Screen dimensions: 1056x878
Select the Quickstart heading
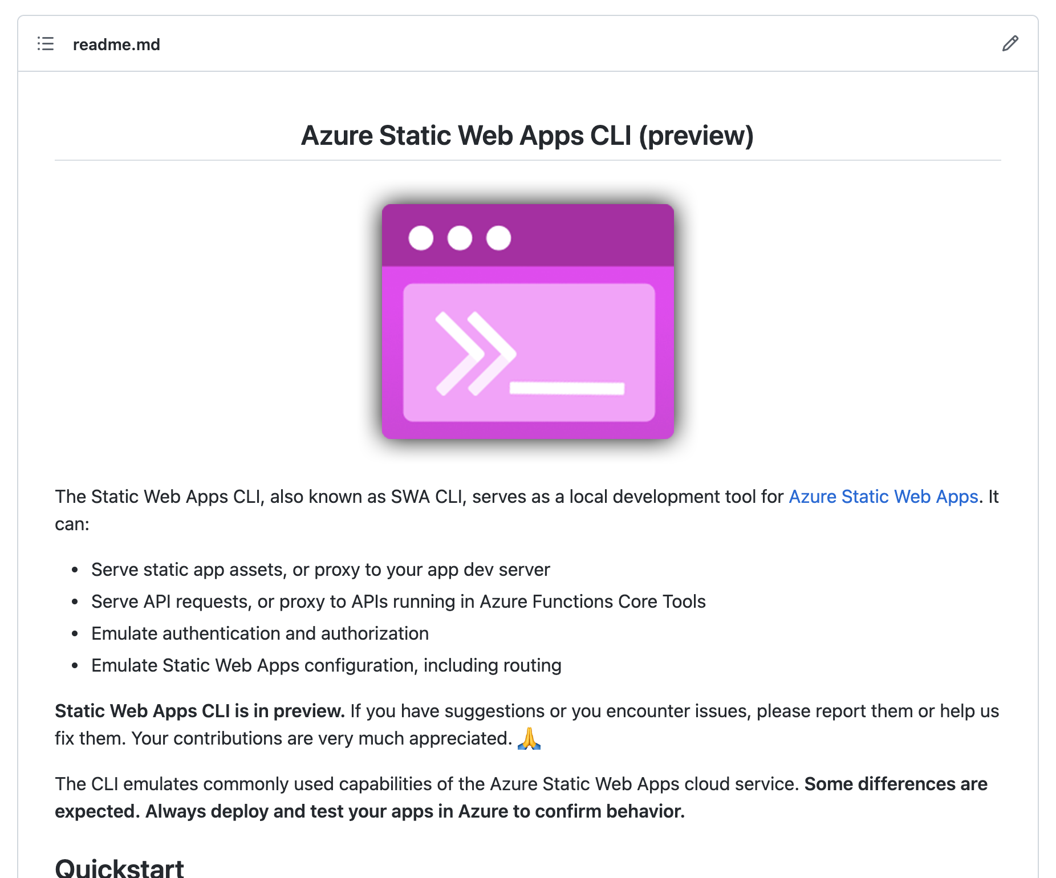click(x=119, y=868)
